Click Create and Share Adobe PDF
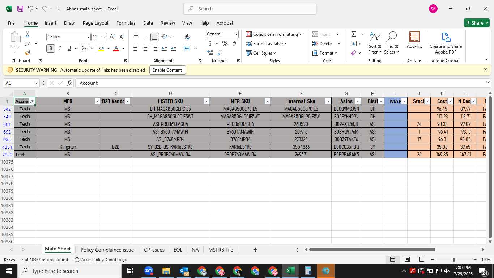 coord(446,43)
